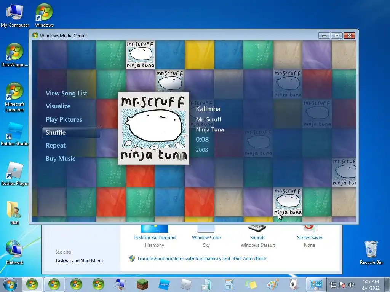This screenshot has width=390, height=292.
Task: Open Screen Saver settings in Personalization window
Action: coord(309,238)
